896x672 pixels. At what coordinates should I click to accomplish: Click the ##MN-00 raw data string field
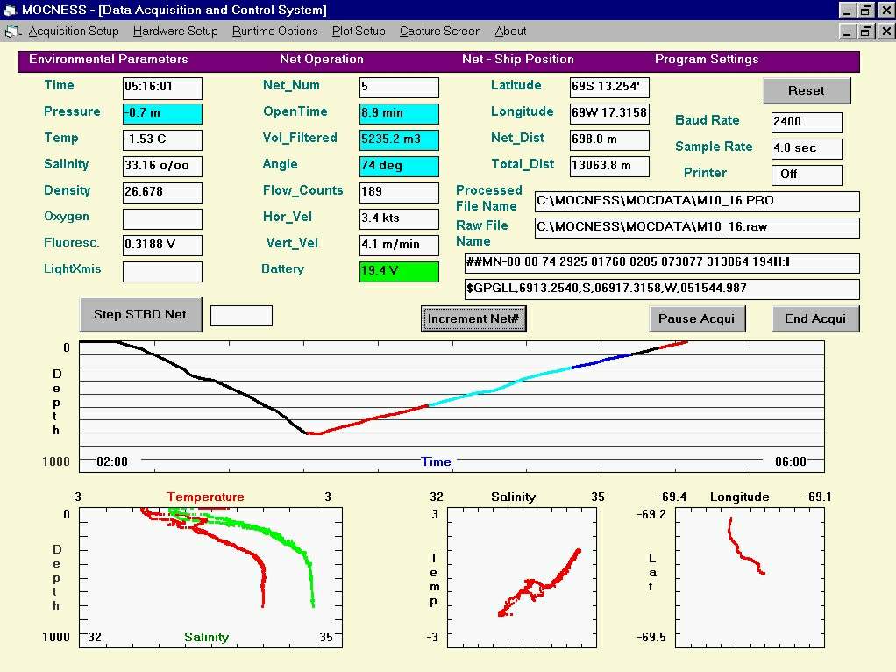click(662, 263)
